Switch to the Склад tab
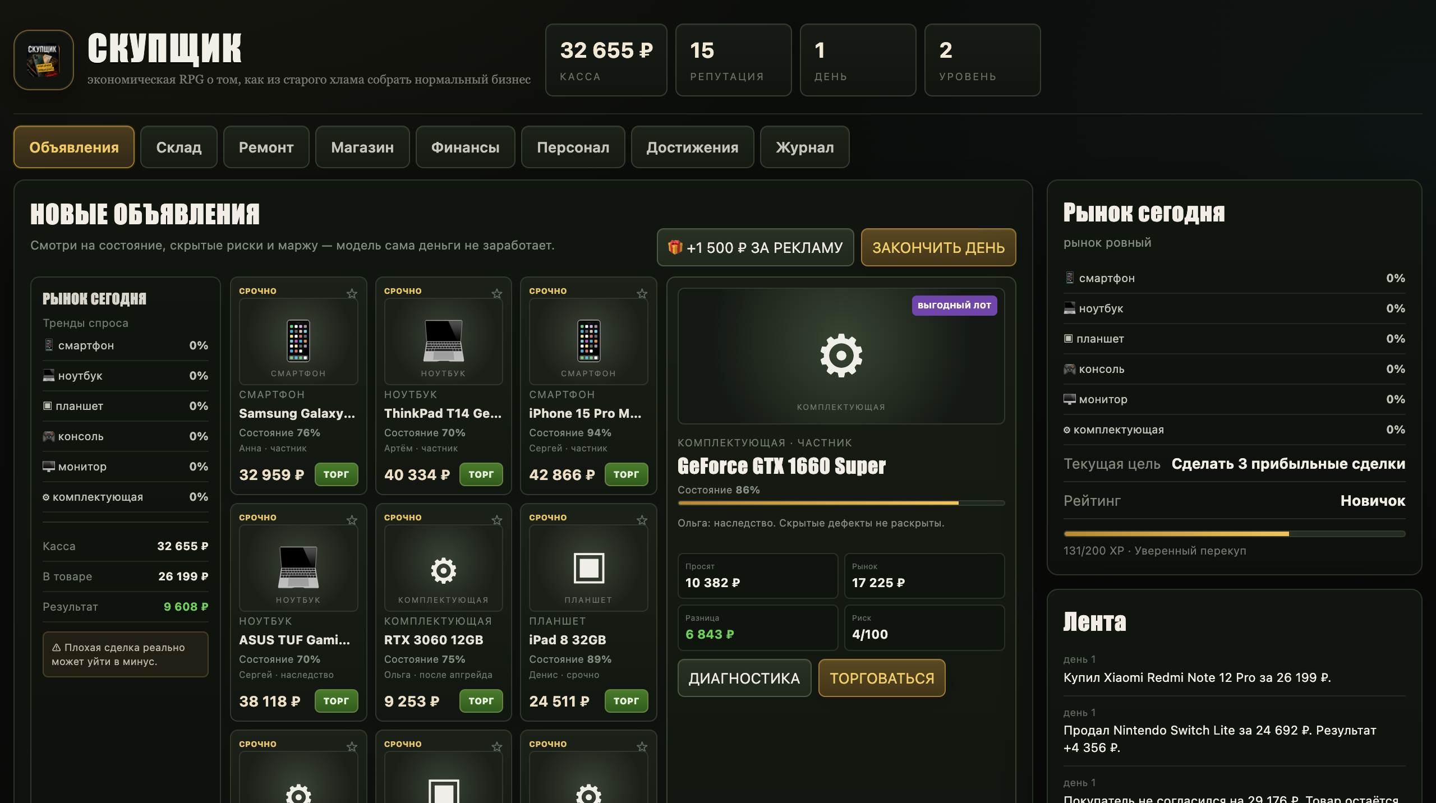The width and height of the screenshot is (1436, 803). pyautogui.click(x=179, y=147)
